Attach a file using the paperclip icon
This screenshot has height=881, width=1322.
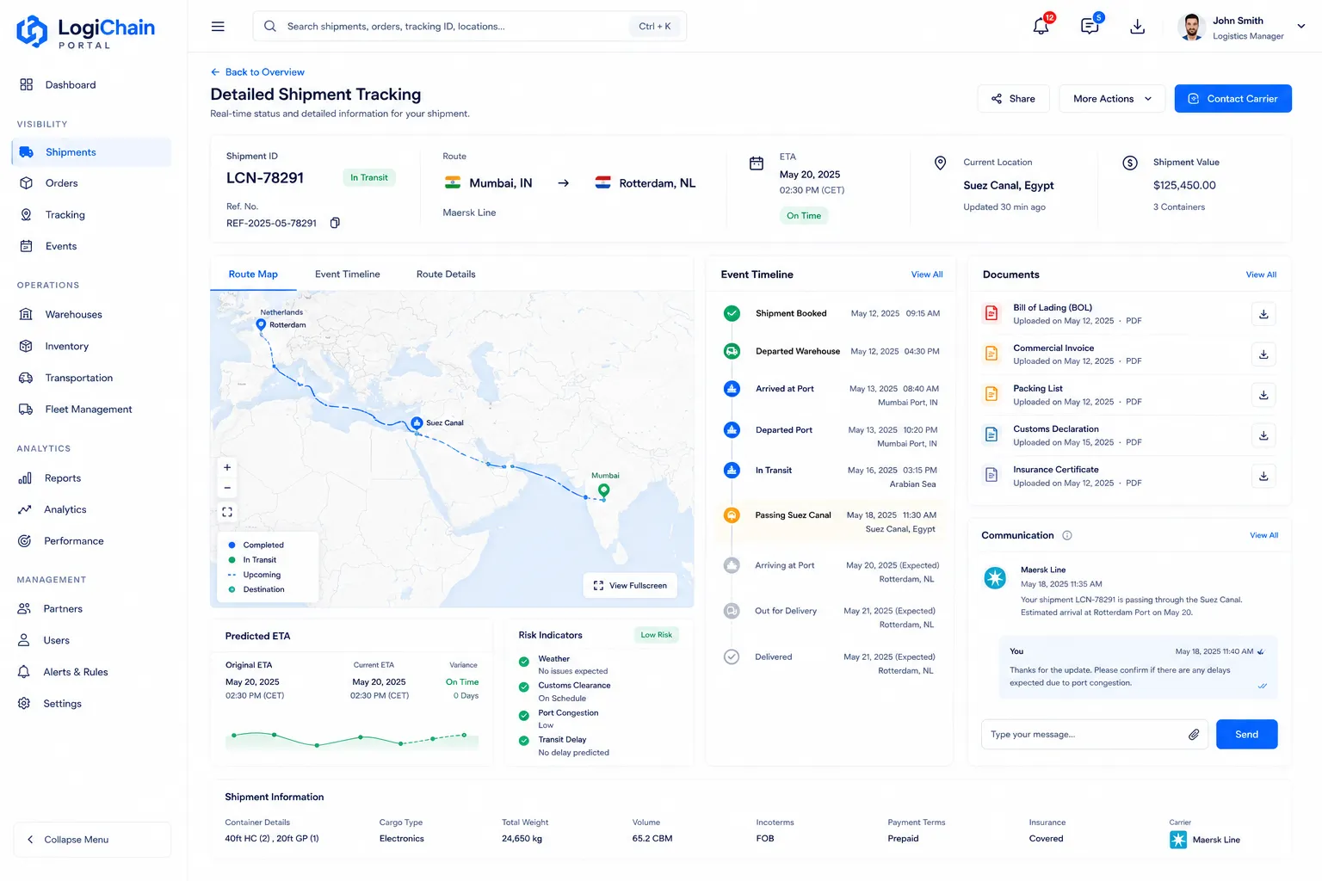tap(1194, 735)
